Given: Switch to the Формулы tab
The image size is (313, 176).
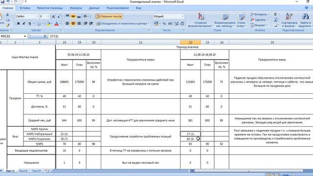Looking at the screenshot, I should pos(76,8).
